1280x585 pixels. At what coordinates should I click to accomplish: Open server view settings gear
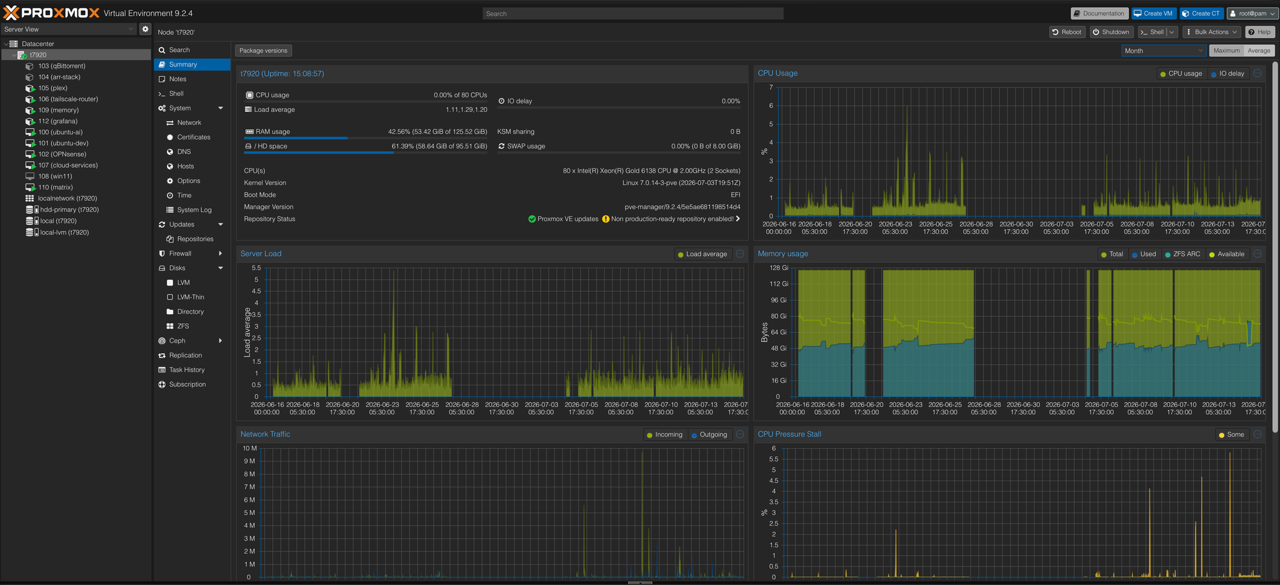pos(145,29)
